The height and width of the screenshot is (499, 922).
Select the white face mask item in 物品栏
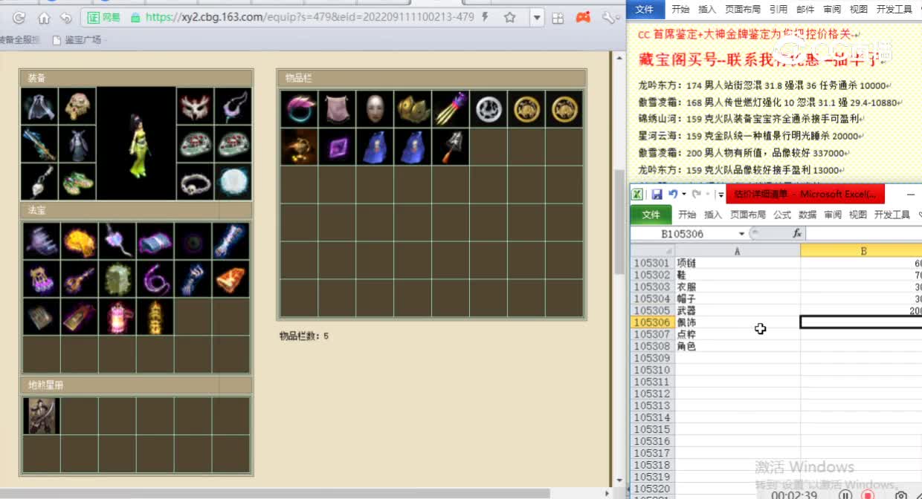[375, 109]
